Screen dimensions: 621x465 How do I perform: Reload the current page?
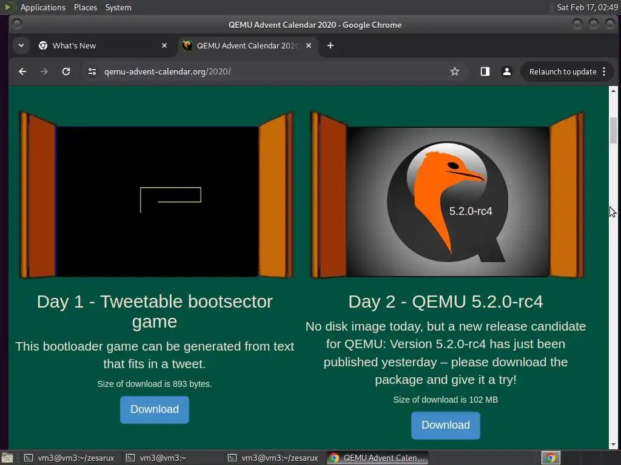coord(66,71)
